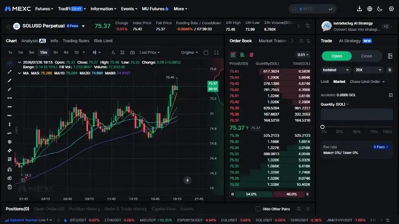Click the MEXC logo
399x224 pixels.
(x=18, y=9)
